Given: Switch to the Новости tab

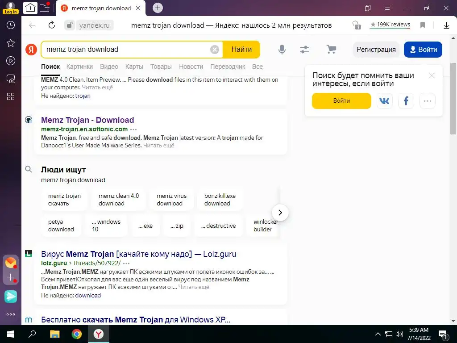Looking at the screenshot, I should point(191,67).
